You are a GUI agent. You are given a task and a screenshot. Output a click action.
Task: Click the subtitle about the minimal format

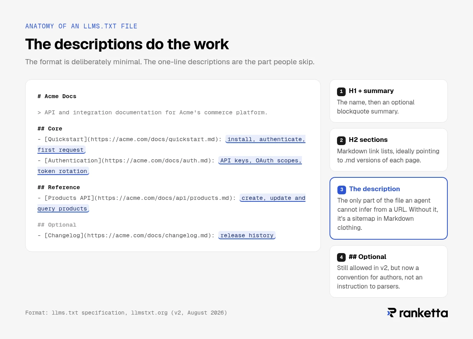[x=170, y=62]
